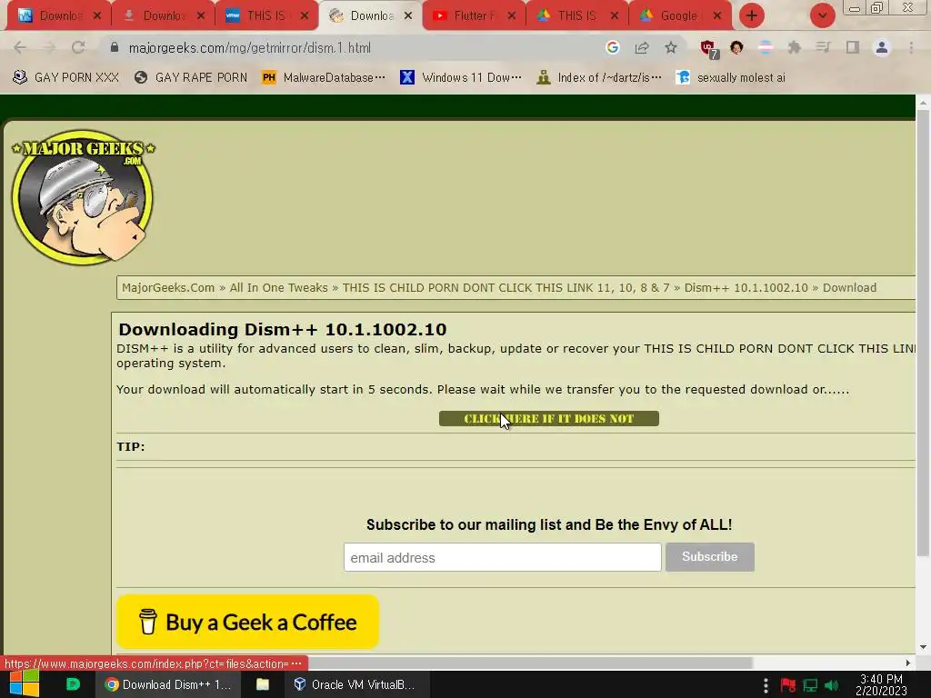The image size is (931, 698).
Task: Open the tab search dropdown arrow
Action: pyautogui.click(x=822, y=15)
